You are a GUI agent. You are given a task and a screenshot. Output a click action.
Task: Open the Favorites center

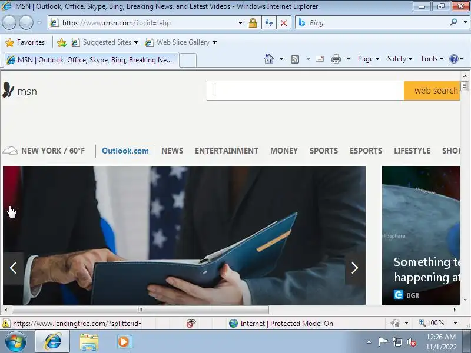pyautogui.click(x=25, y=42)
